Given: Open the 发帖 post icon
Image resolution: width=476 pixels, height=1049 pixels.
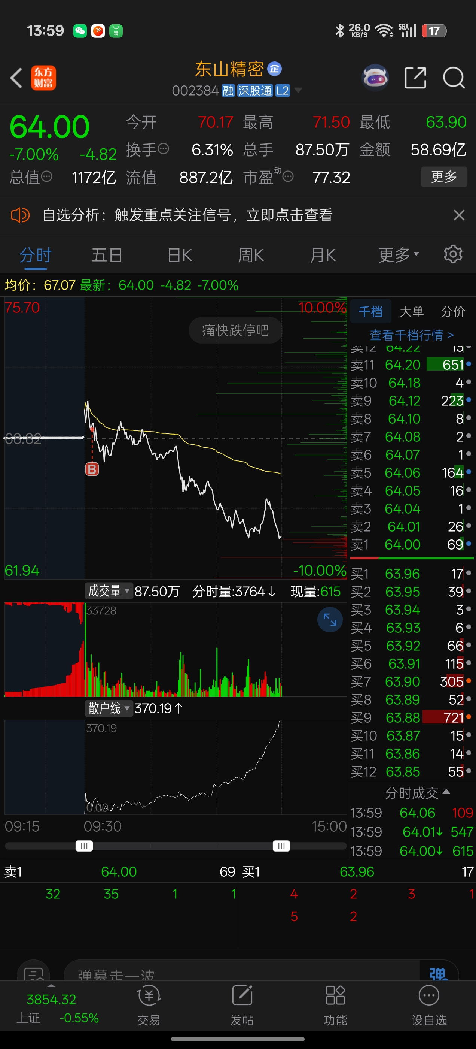Looking at the screenshot, I should tap(242, 1006).
